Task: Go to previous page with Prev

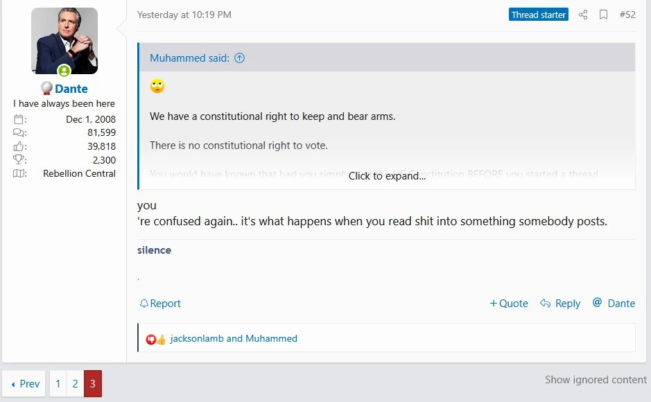Action: (x=26, y=384)
